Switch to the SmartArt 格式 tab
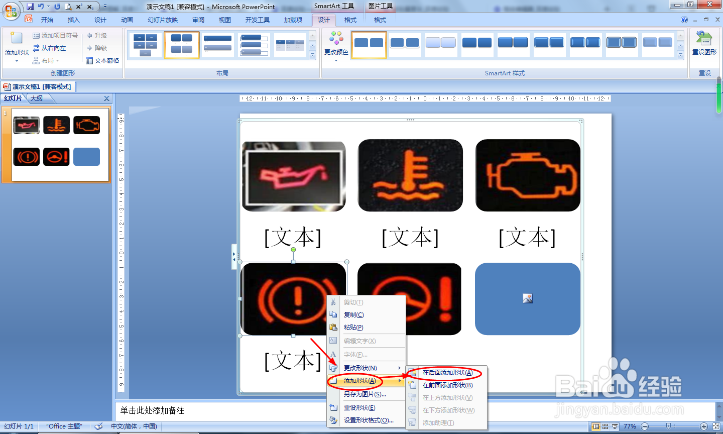The width and height of the screenshot is (723, 434). tap(350, 20)
